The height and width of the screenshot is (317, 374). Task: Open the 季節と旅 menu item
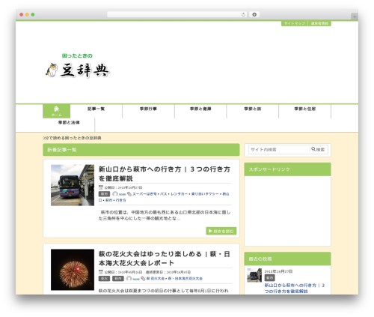coord(253,109)
